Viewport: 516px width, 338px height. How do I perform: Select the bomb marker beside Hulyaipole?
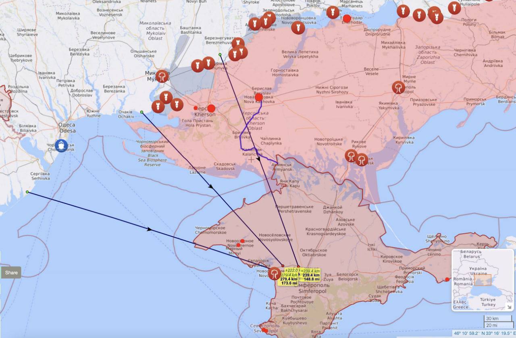[x=454, y=8]
